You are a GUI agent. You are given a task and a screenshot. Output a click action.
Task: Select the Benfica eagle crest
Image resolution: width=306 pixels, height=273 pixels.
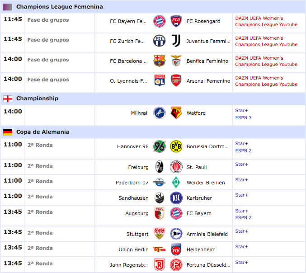point(176,61)
